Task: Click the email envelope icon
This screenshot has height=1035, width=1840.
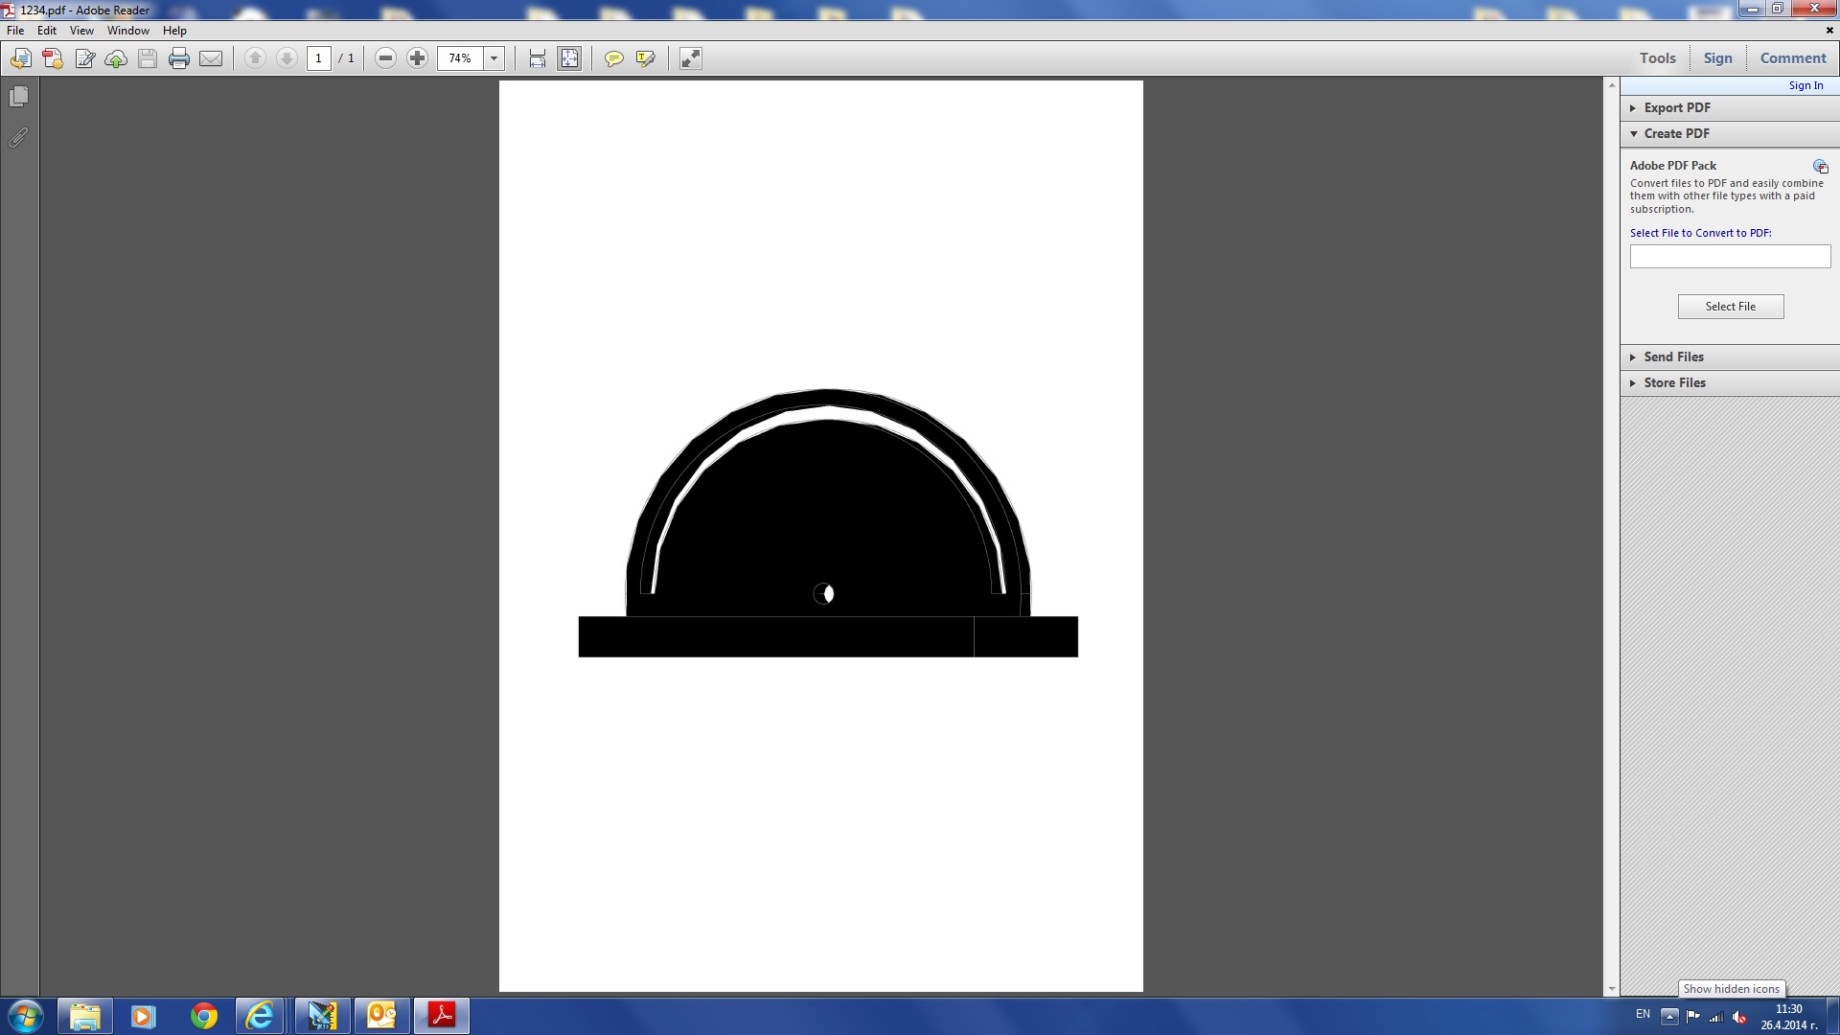Action: point(211,58)
